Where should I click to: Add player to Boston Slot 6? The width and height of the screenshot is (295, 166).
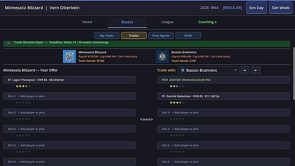click(x=223, y=161)
